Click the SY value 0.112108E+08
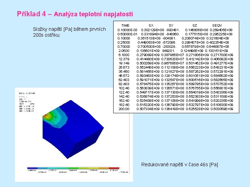This screenshot has width=250, height=187. coord(173,68)
